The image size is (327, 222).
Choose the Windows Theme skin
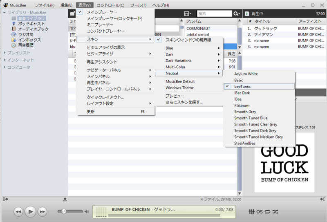[189, 87]
